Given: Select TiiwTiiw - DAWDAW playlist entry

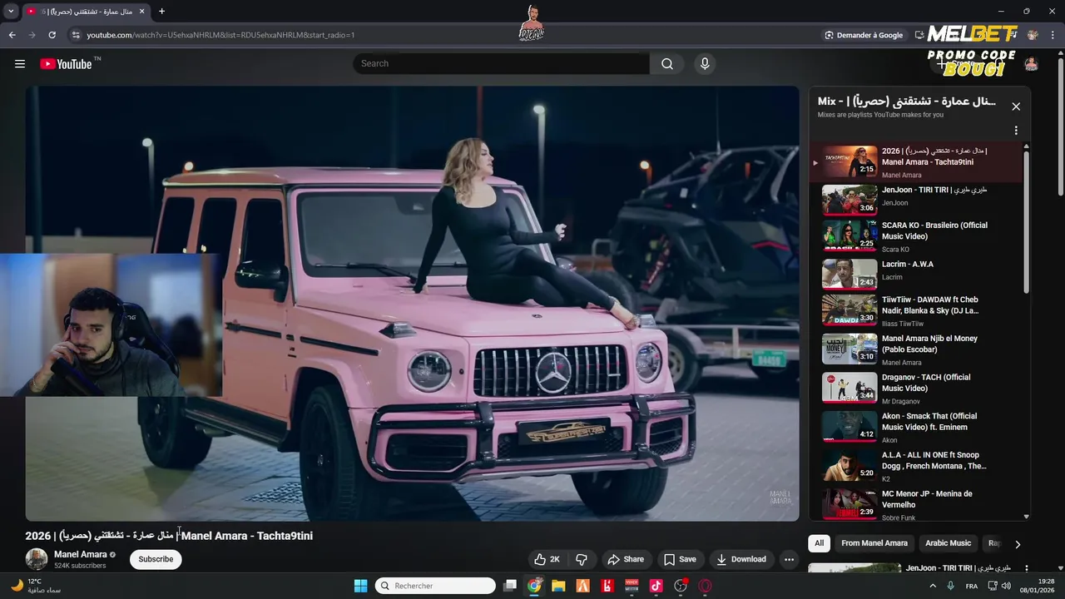Looking at the screenshot, I should (x=915, y=310).
